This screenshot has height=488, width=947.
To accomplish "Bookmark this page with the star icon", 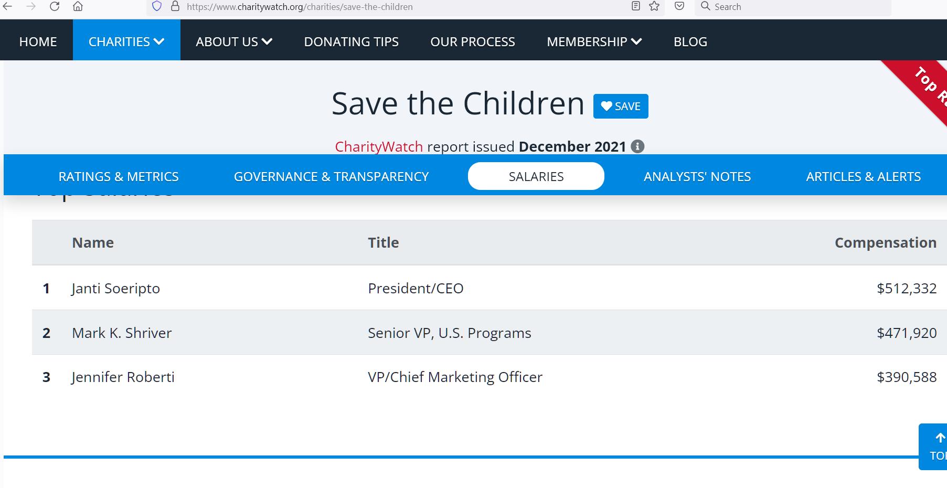I will click(x=654, y=6).
